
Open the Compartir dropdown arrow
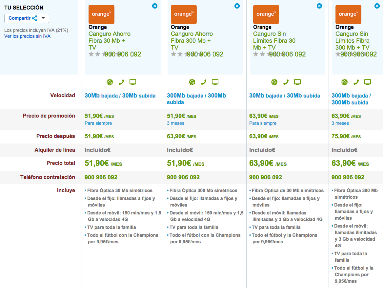pos(43,18)
